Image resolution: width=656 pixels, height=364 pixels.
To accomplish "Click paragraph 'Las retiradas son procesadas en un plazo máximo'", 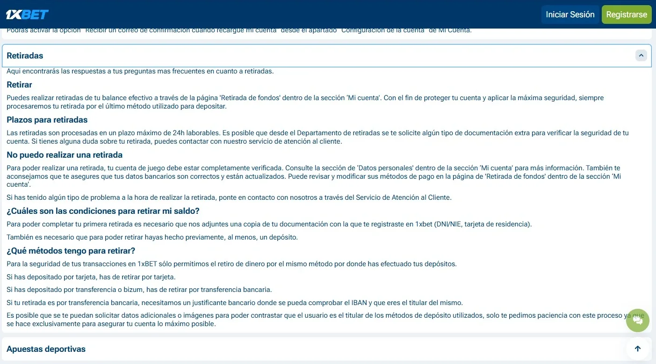I will (317, 137).
